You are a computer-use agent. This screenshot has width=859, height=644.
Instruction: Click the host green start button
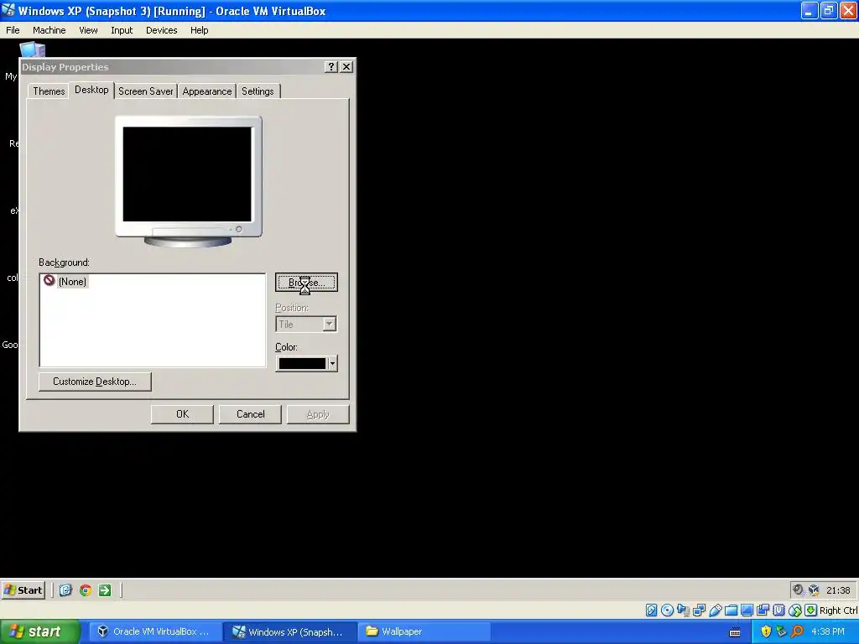pos(39,631)
